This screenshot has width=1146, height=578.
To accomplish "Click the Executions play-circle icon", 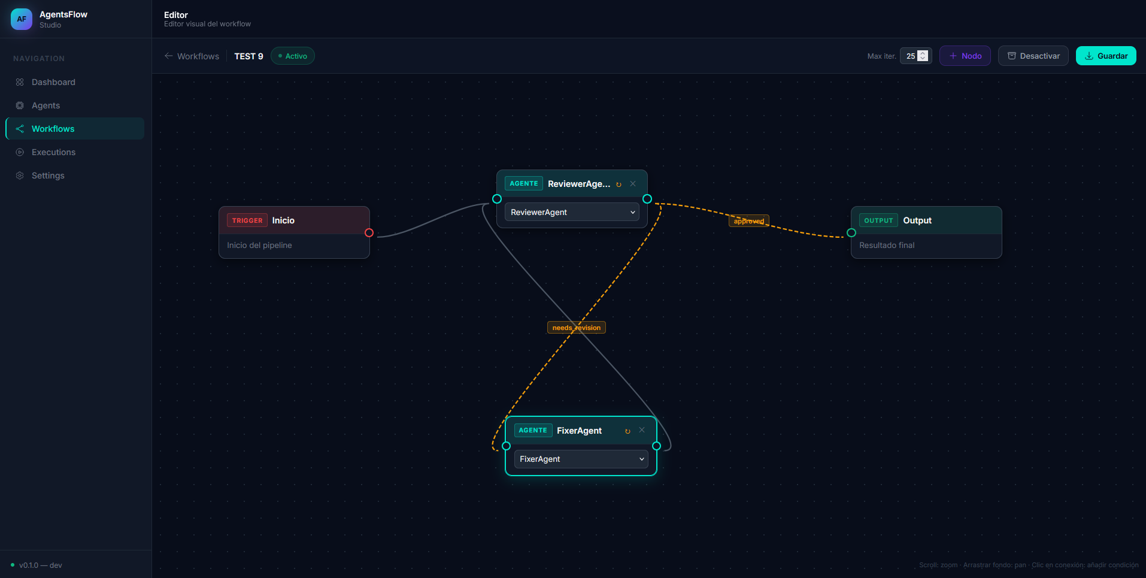I will pos(20,152).
